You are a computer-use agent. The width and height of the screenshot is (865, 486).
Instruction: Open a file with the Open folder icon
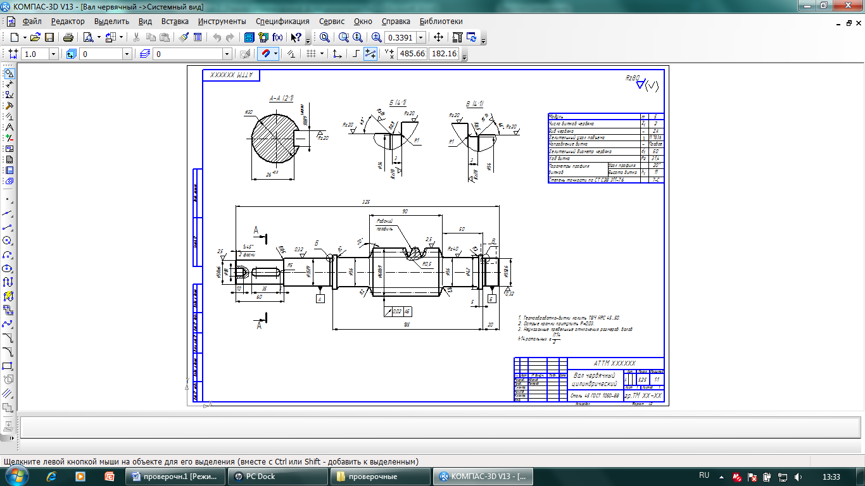point(35,37)
